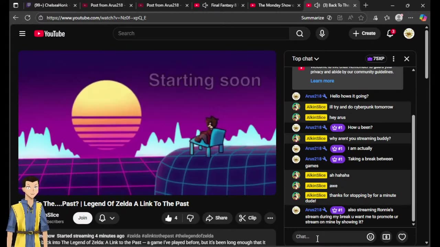Screen dimensions: 440x247
Task: Start voice search with the microphone
Action: tap(322, 33)
